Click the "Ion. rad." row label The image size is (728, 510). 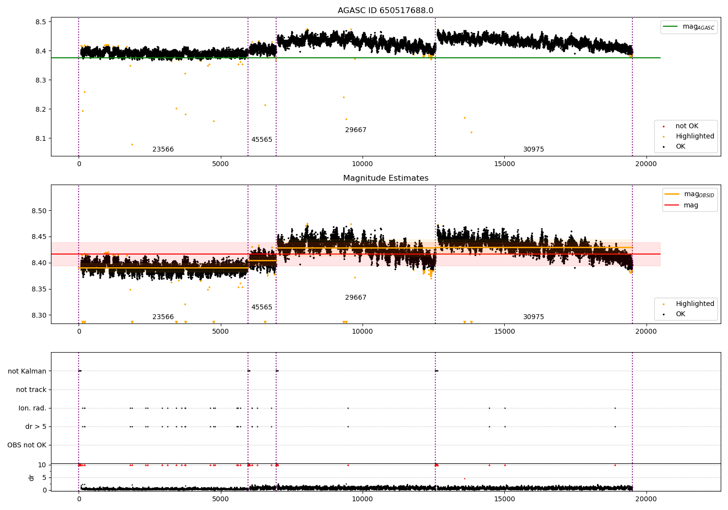click(x=33, y=408)
